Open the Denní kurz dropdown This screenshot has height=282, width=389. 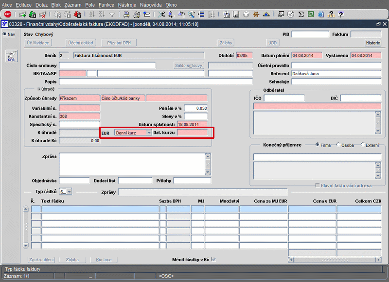click(149, 133)
